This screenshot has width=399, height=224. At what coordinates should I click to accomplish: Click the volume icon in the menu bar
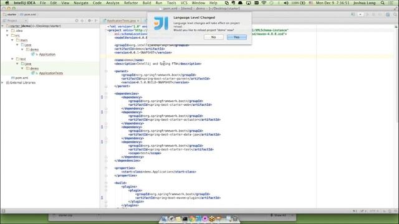[286, 2]
